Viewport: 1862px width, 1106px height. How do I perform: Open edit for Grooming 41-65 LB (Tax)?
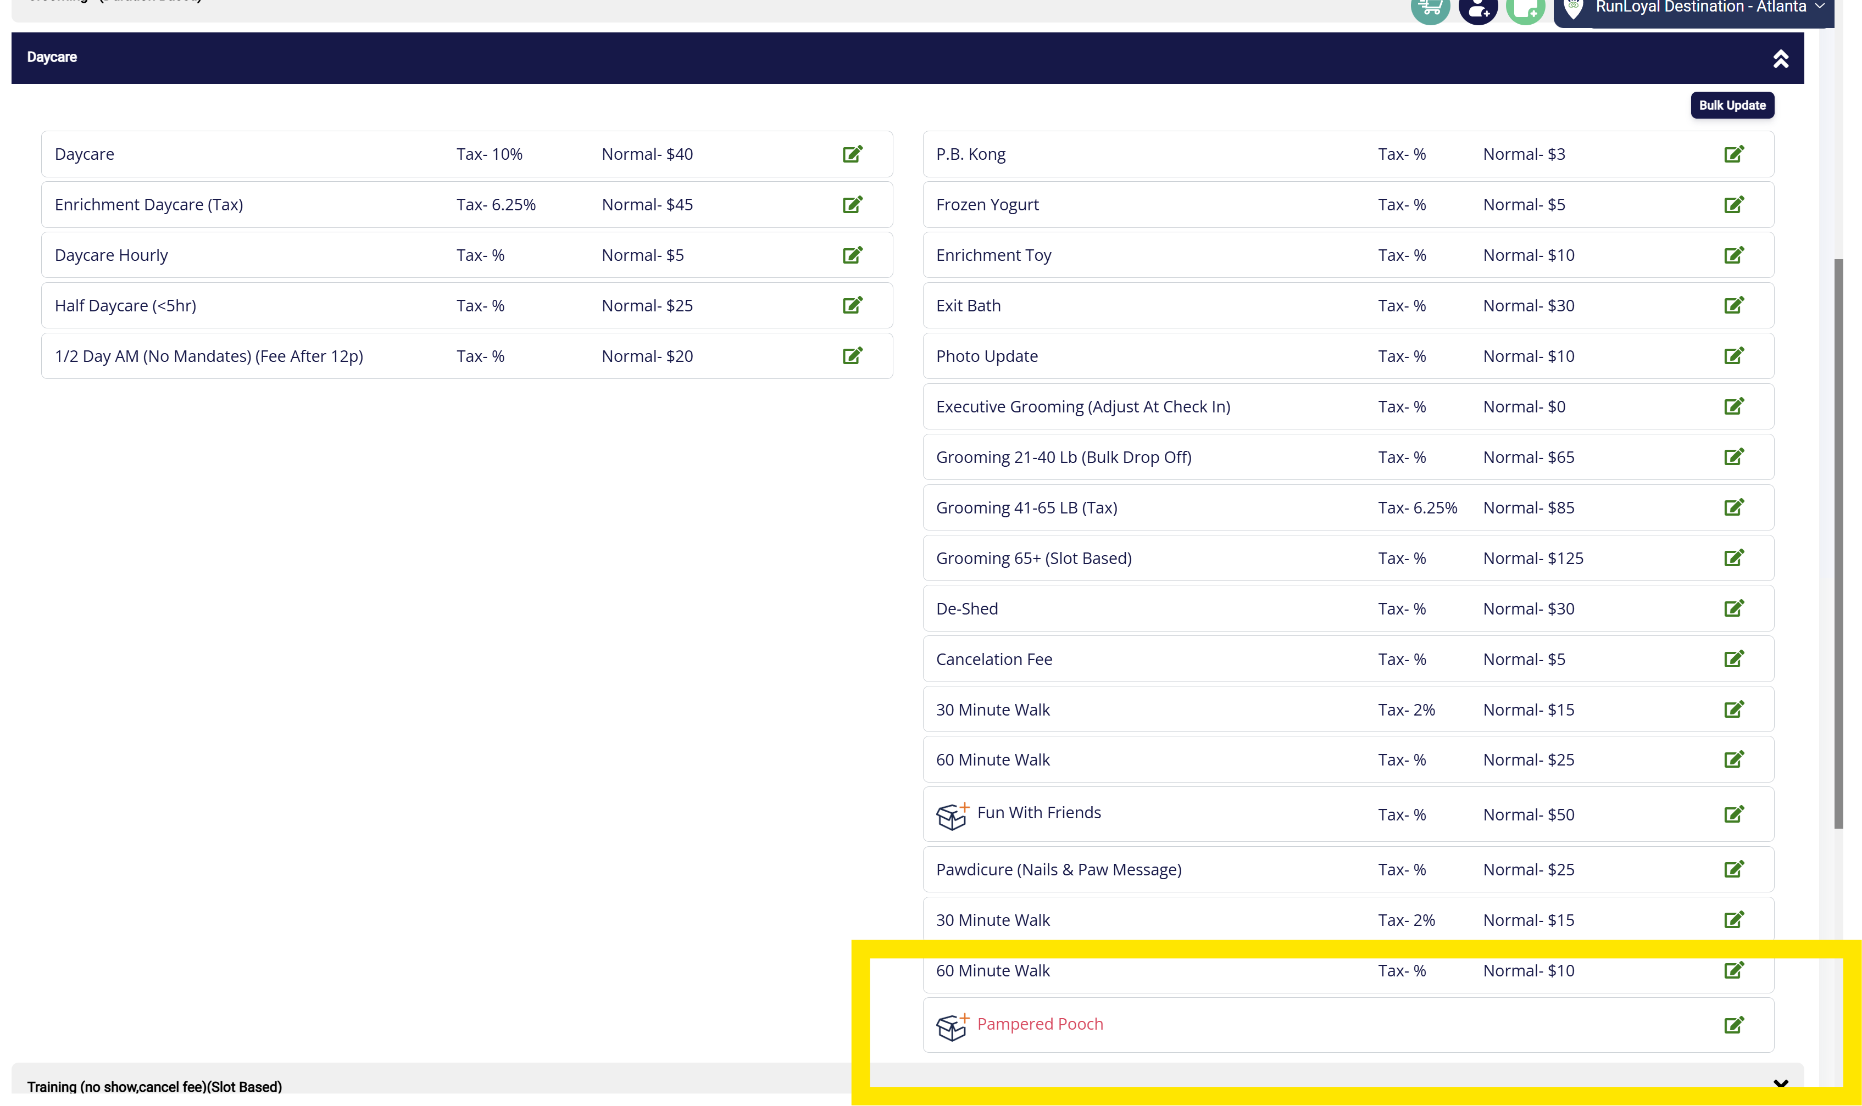(x=1734, y=507)
